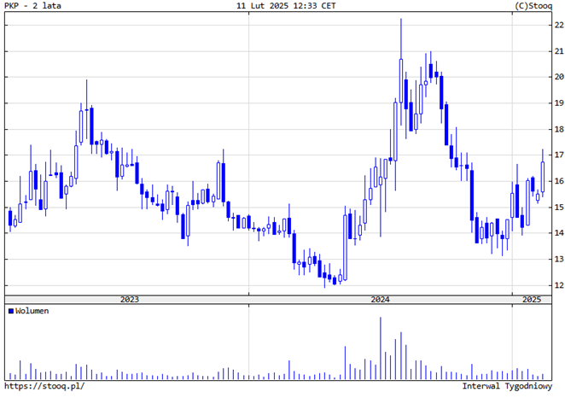The width and height of the screenshot is (565, 398).
Task: Open the https://stooq.pl/ link
Action: [x=44, y=386]
